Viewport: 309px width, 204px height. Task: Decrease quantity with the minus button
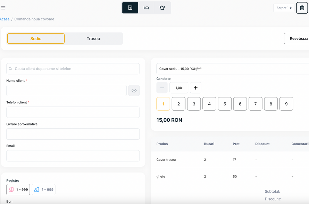(x=162, y=88)
